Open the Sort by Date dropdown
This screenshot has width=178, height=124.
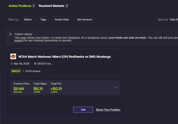(x=174, y=20)
